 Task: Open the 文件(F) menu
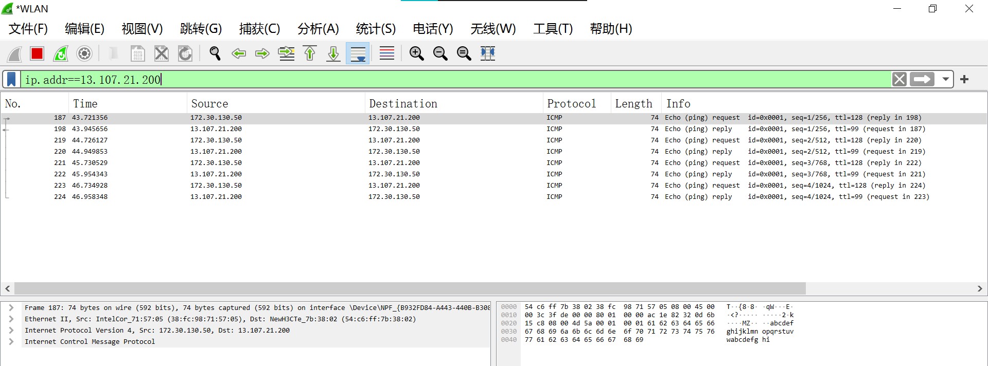(28, 29)
